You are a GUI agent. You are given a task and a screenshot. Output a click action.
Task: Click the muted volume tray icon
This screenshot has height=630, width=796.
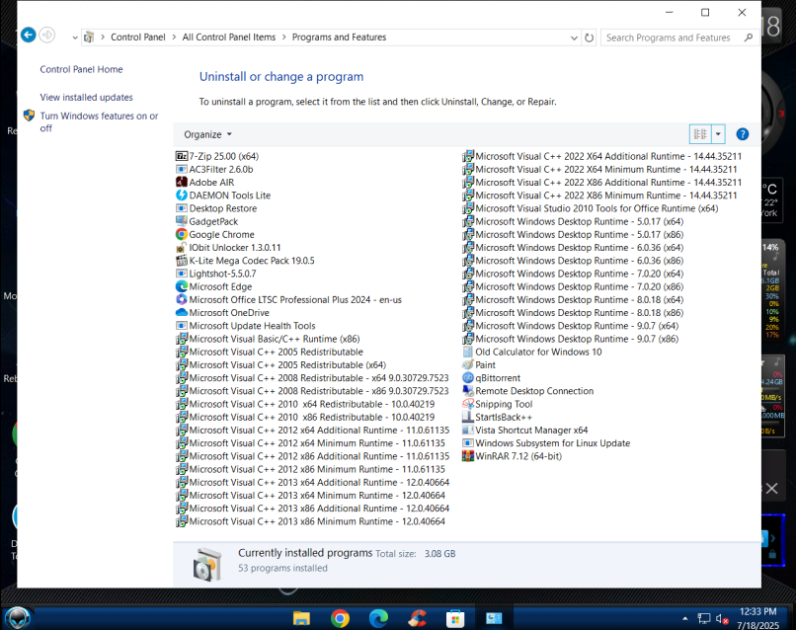coord(722,618)
